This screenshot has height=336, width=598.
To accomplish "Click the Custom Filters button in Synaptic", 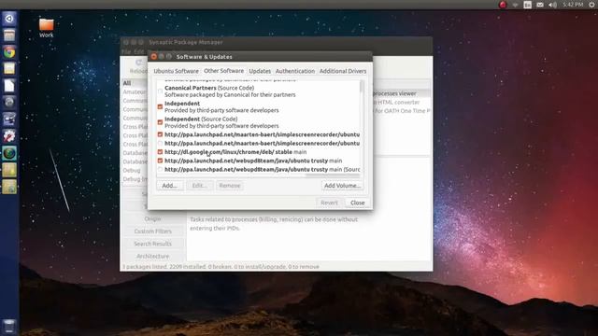I will (152, 231).
